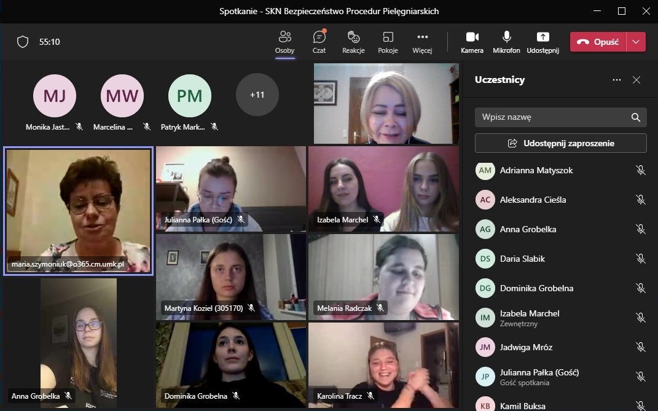
Task: Toggle the Osoby participants panel
Action: (x=284, y=42)
